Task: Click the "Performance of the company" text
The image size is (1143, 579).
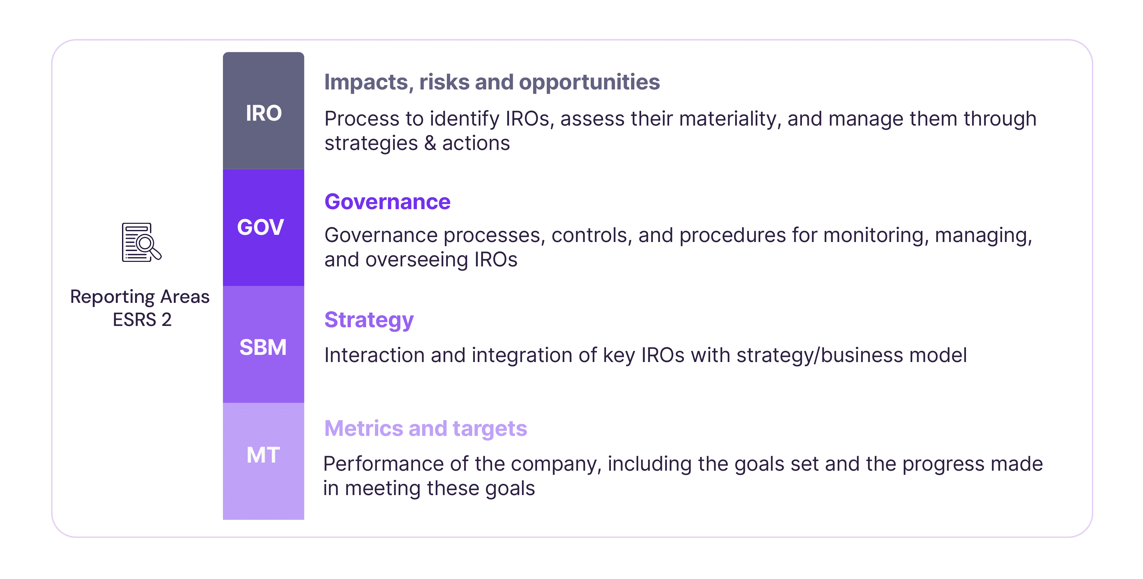Action: [461, 464]
